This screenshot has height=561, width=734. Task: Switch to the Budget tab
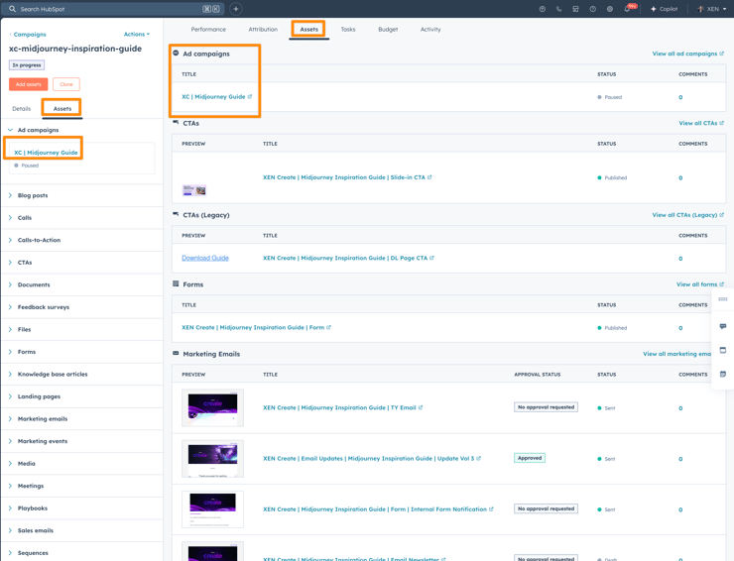(x=388, y=30)
